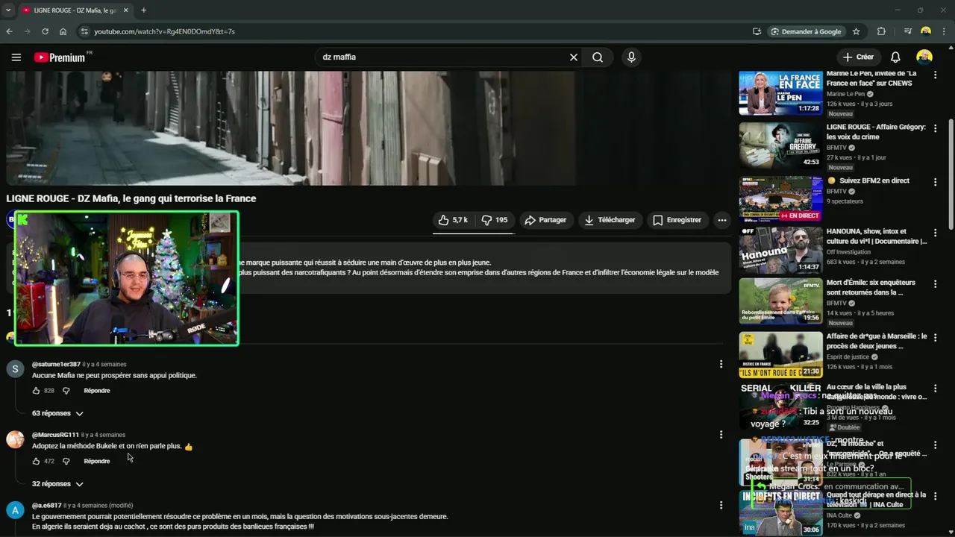Click Demander à Google in the address bar
The height and width of the screenshot is (537, 955).
point(806,31)
